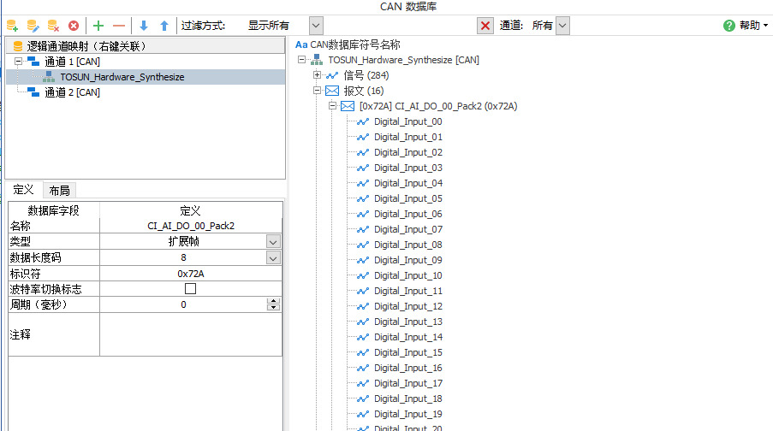773x431 pixels.
Task: Select signal Digital_Input_19
Action: (407, 414)
